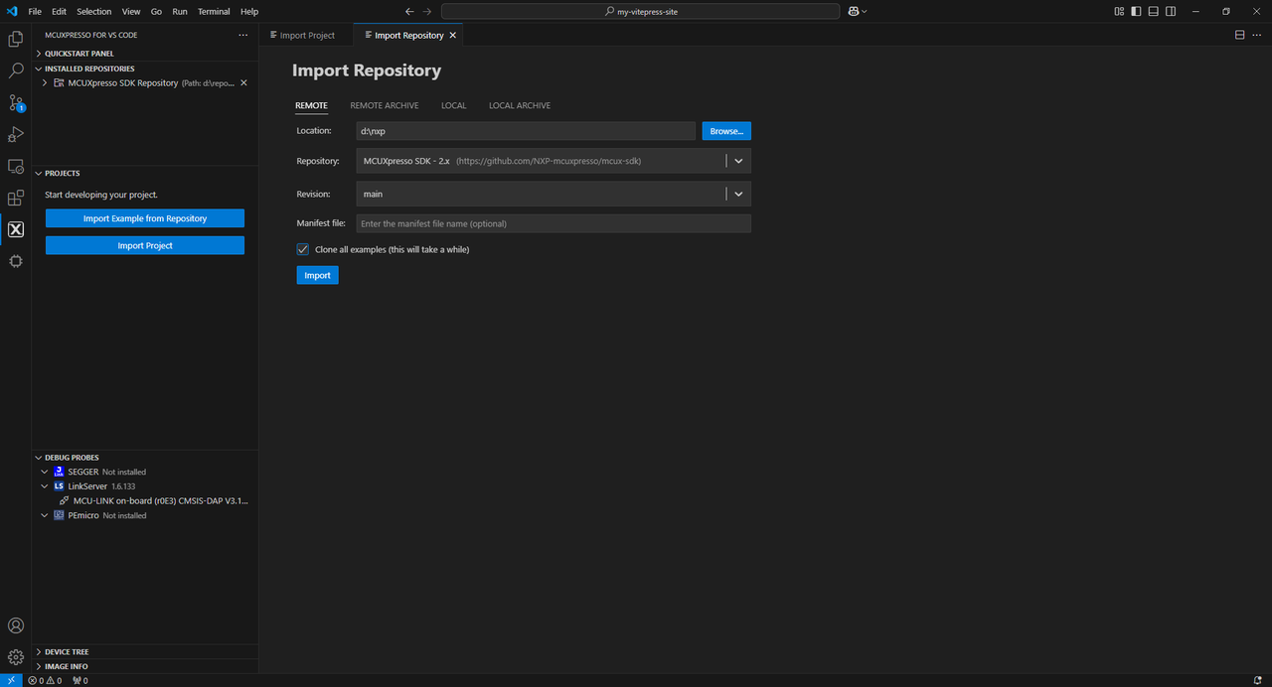Open Source Control view icon
This screenshot has width=1272, height=687.
[16, 103]
